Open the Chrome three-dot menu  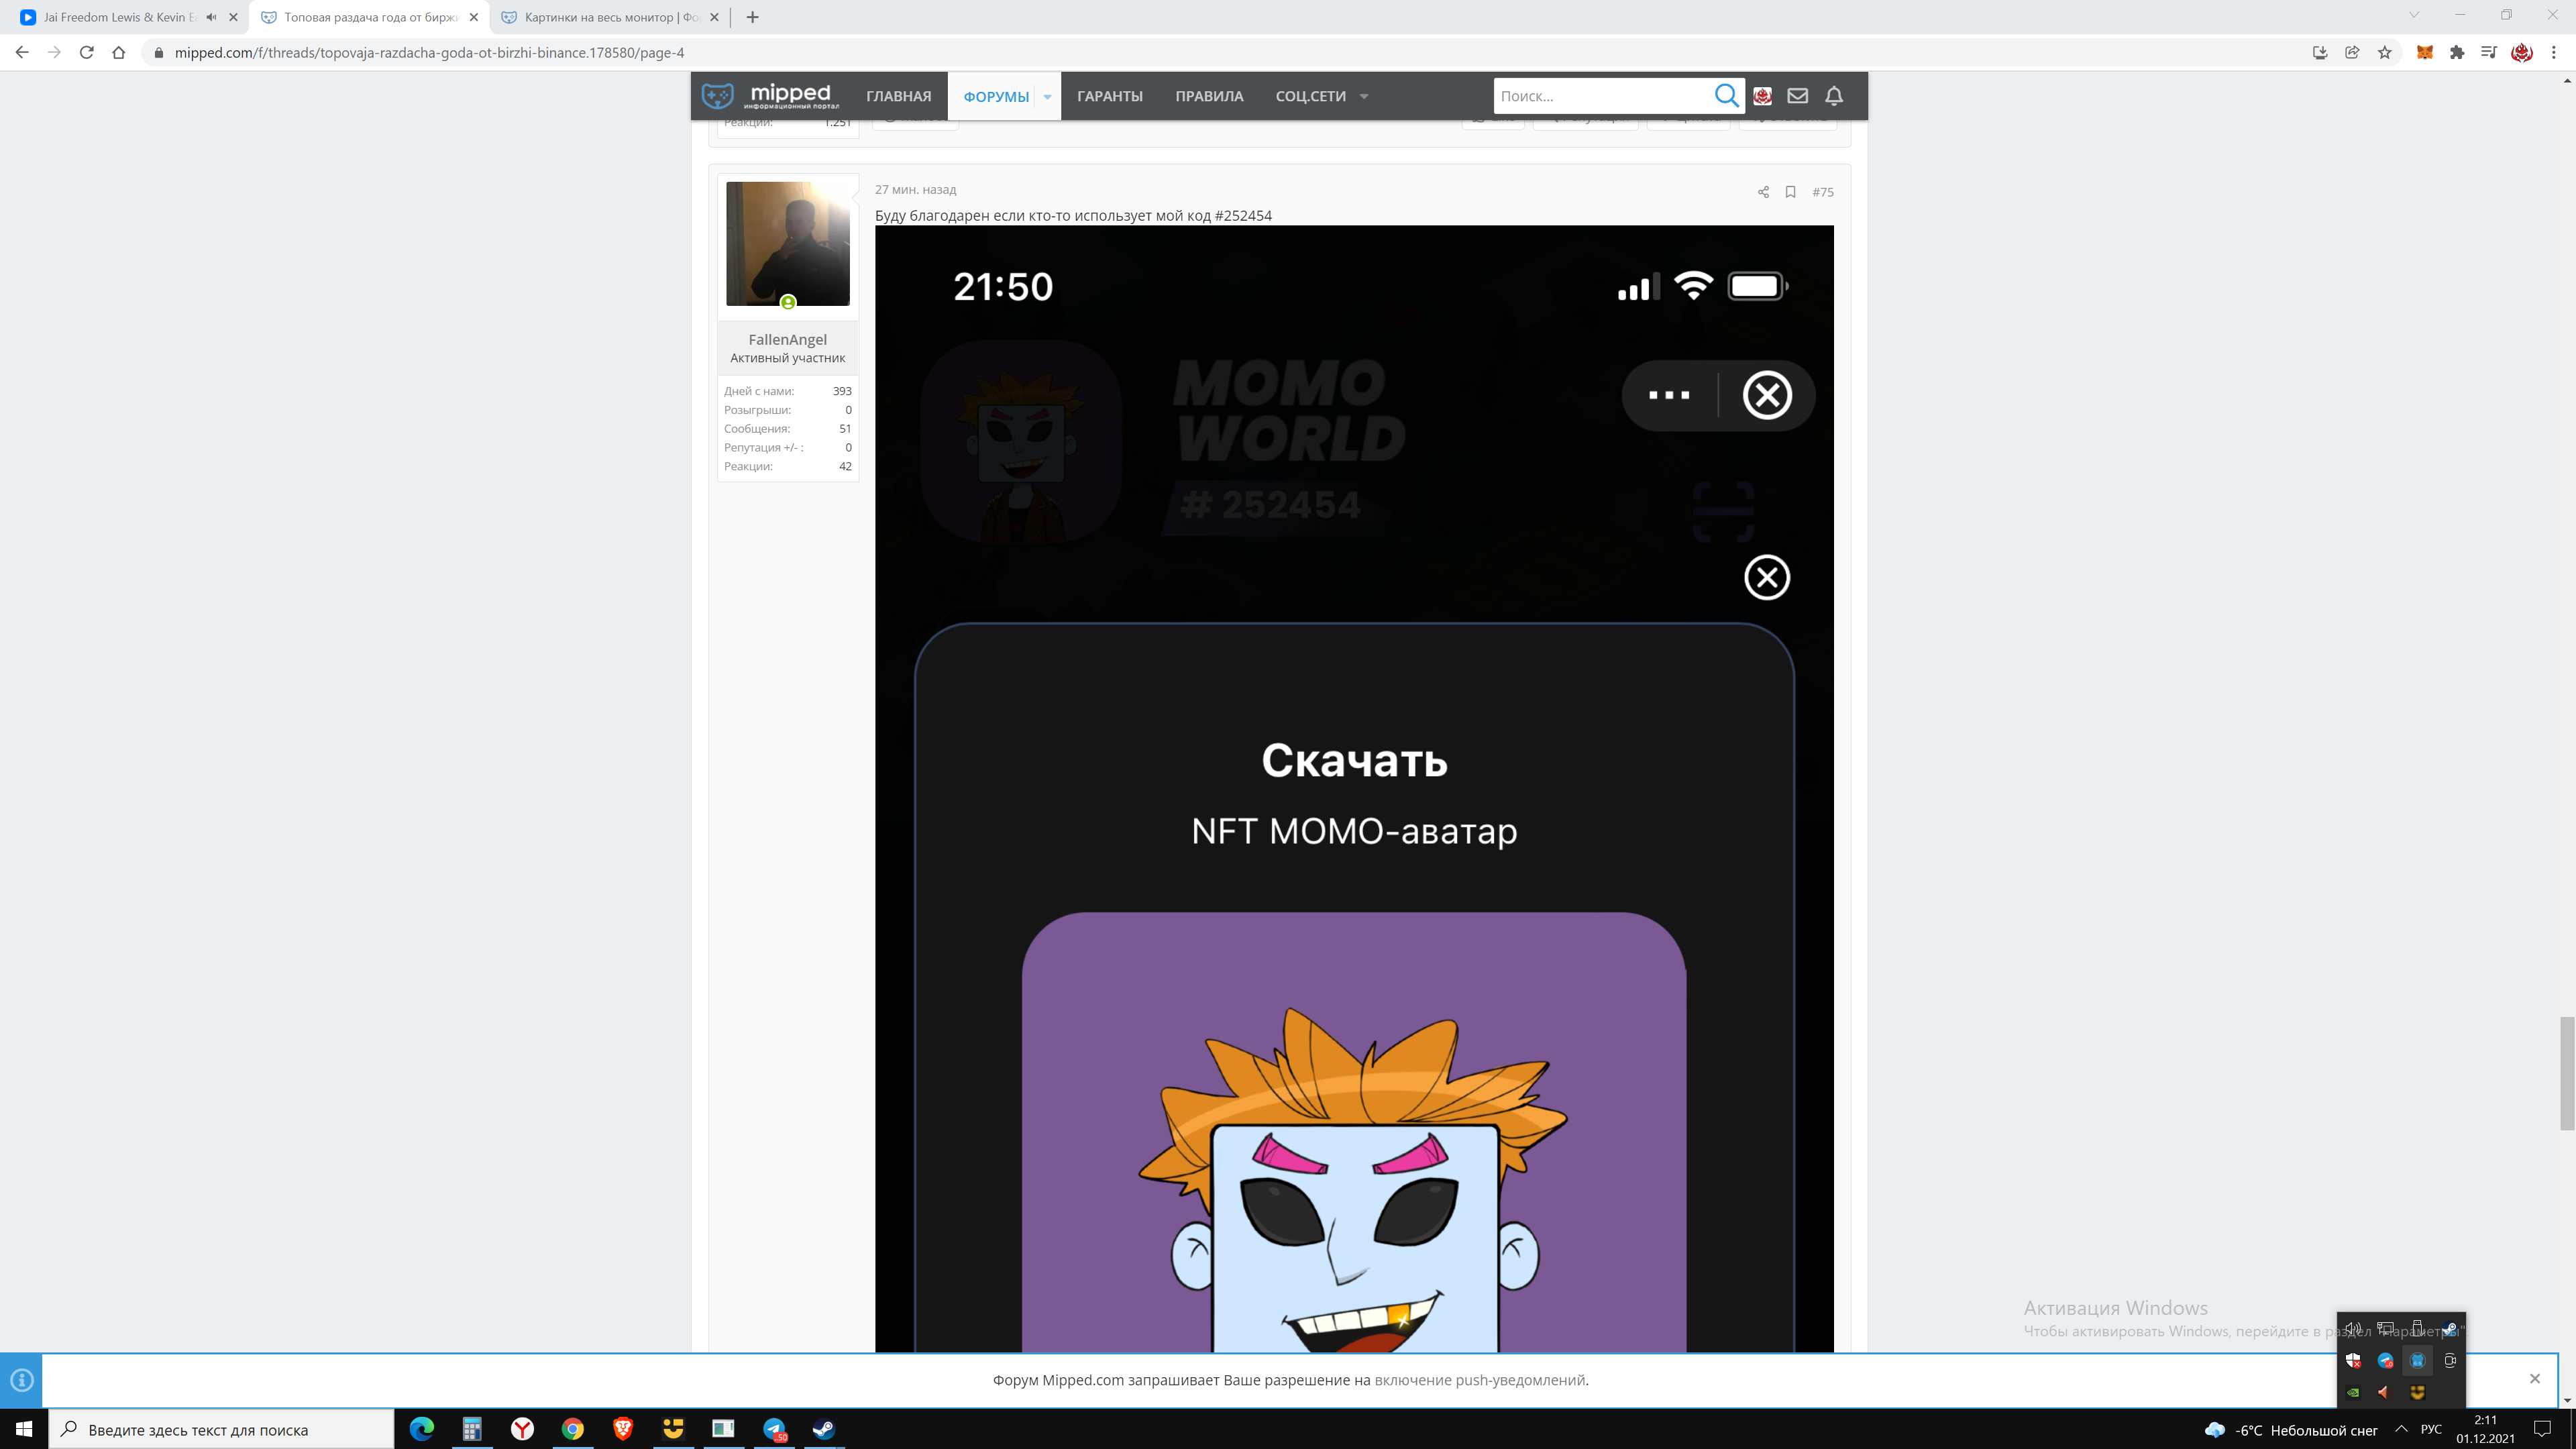point(2554,53)
